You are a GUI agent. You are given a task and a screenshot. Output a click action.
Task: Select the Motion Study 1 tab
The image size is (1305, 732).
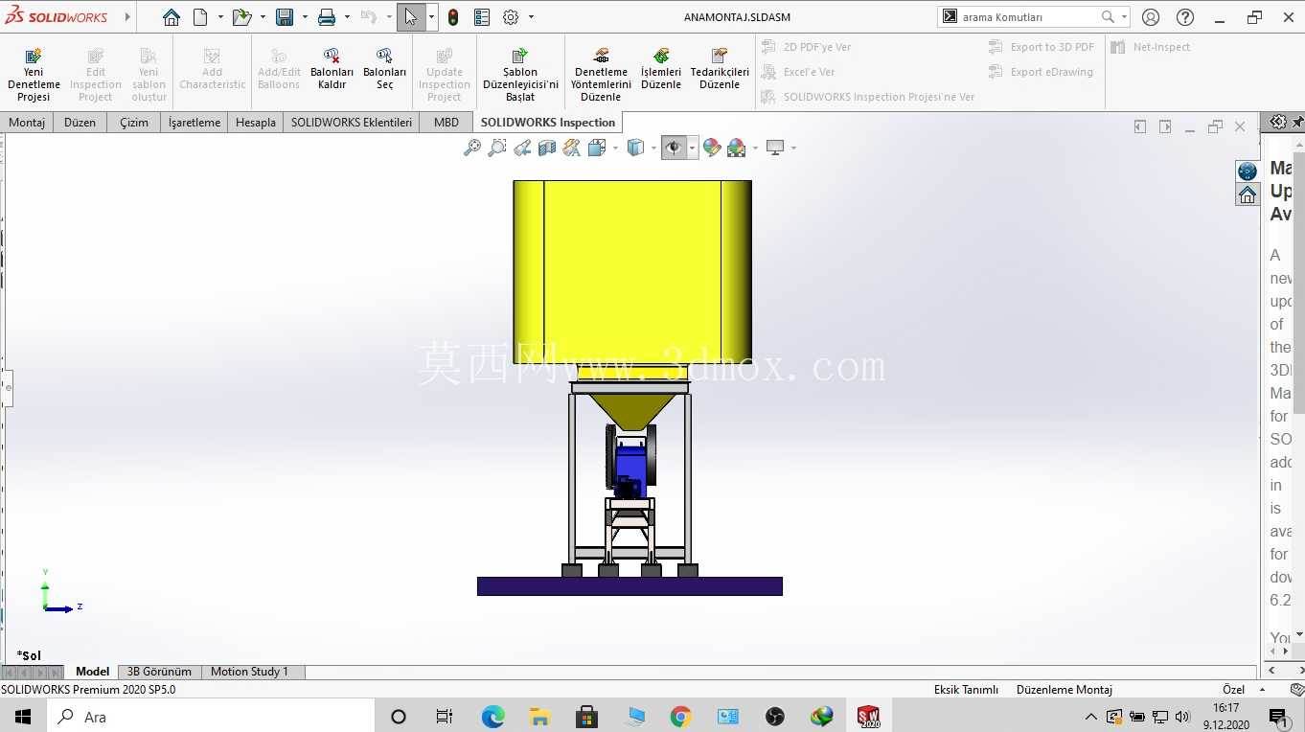[249, 672]
